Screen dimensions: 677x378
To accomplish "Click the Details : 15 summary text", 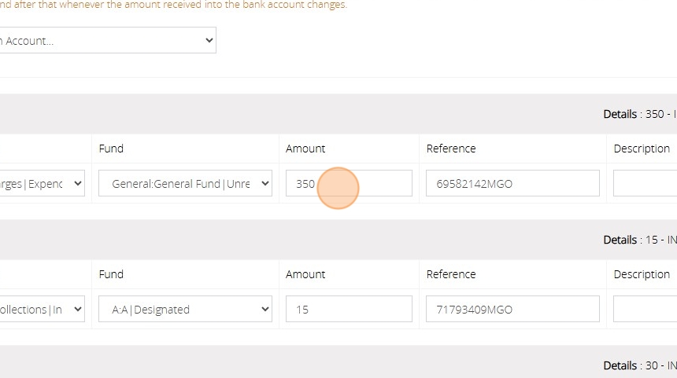I will tap(639, 240).
